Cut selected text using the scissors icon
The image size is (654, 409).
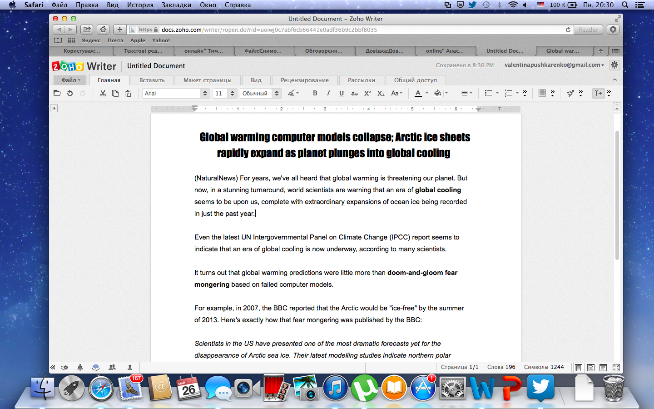click(103, 93)
